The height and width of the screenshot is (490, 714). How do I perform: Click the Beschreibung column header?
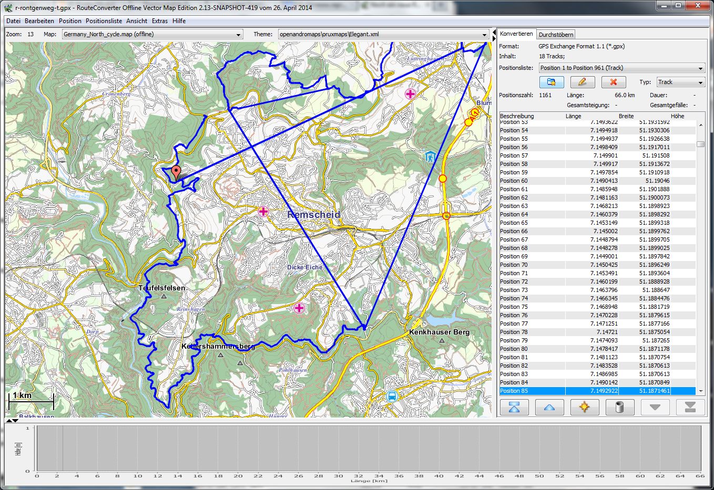[x=517, y=116]
